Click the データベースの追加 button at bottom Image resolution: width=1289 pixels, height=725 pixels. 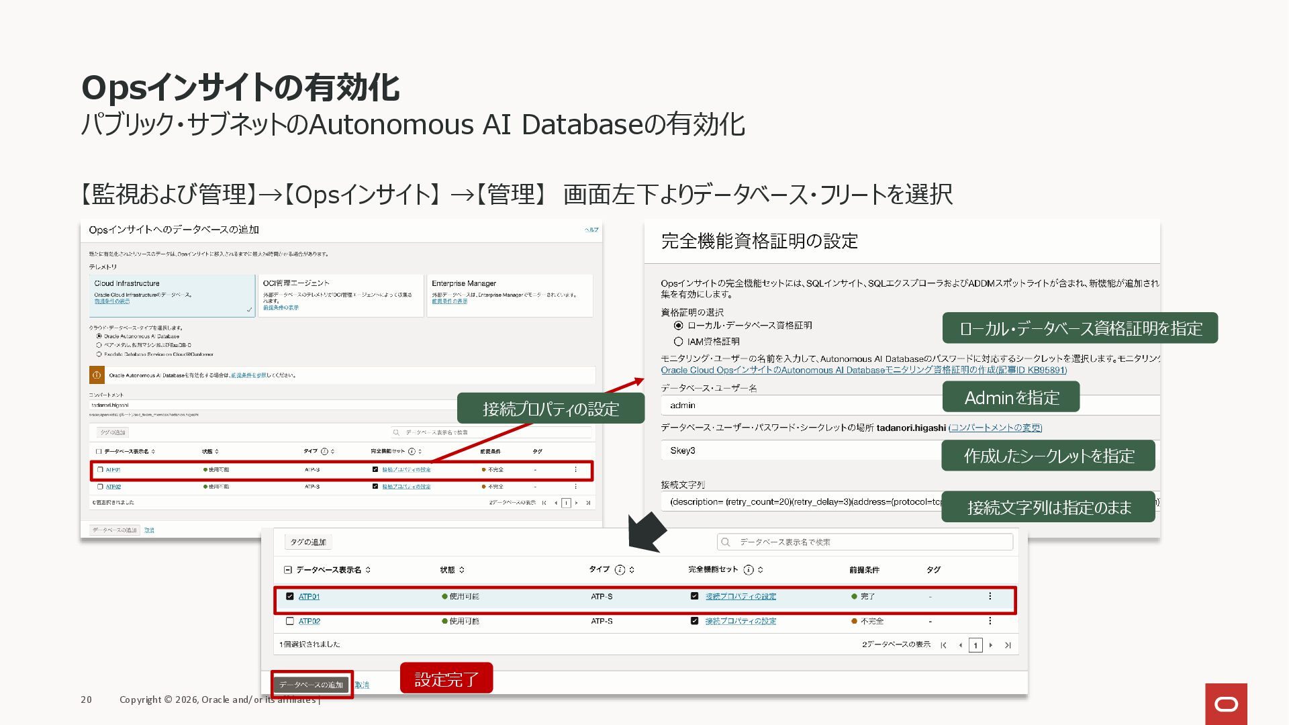click(x=311, y=685)
